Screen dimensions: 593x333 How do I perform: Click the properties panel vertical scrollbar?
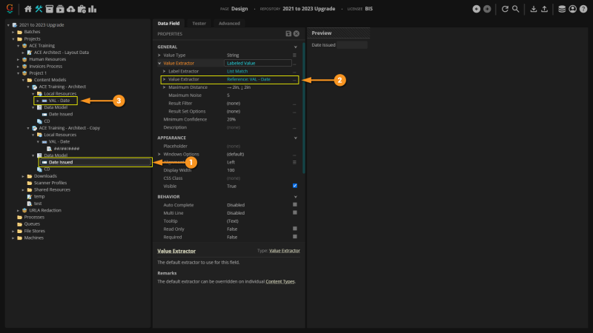point(303,108)
